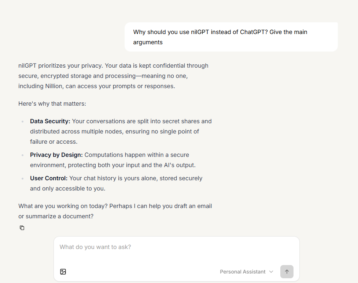The image size is (358, 283).
Task: Click the bullet dot before Privacy by Design
Action: [x=22, y=155]
